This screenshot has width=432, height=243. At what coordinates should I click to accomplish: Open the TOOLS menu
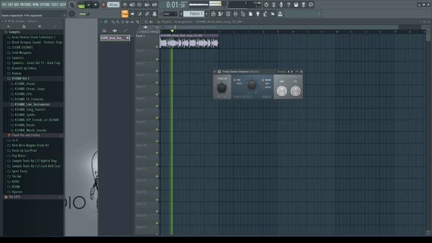pos(55,5)
